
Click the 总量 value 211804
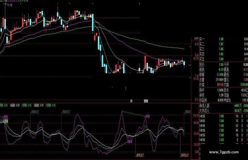coord(219,80)
